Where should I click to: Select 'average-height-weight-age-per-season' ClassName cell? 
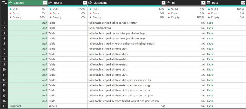127,101
